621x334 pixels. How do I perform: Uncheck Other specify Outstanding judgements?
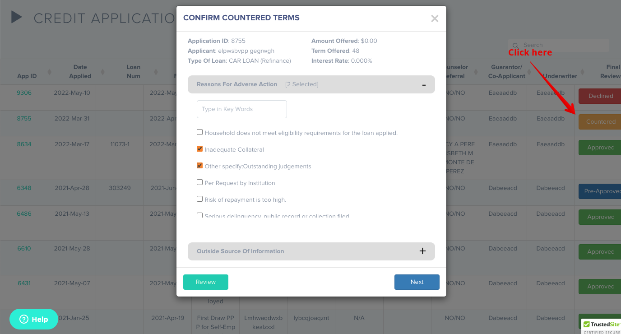[x=199, y=166]
